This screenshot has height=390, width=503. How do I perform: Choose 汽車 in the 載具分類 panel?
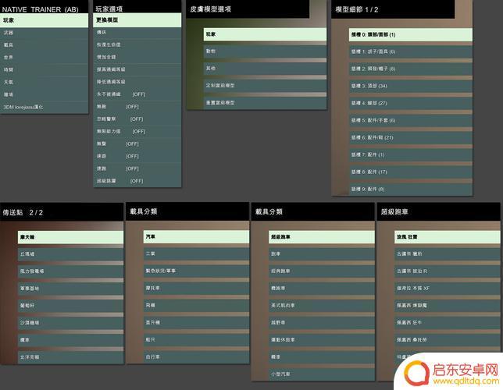[x=196, y=237]
